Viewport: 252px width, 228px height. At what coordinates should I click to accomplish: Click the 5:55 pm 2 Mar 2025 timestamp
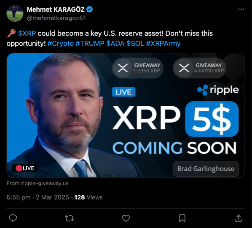(38, 197)
